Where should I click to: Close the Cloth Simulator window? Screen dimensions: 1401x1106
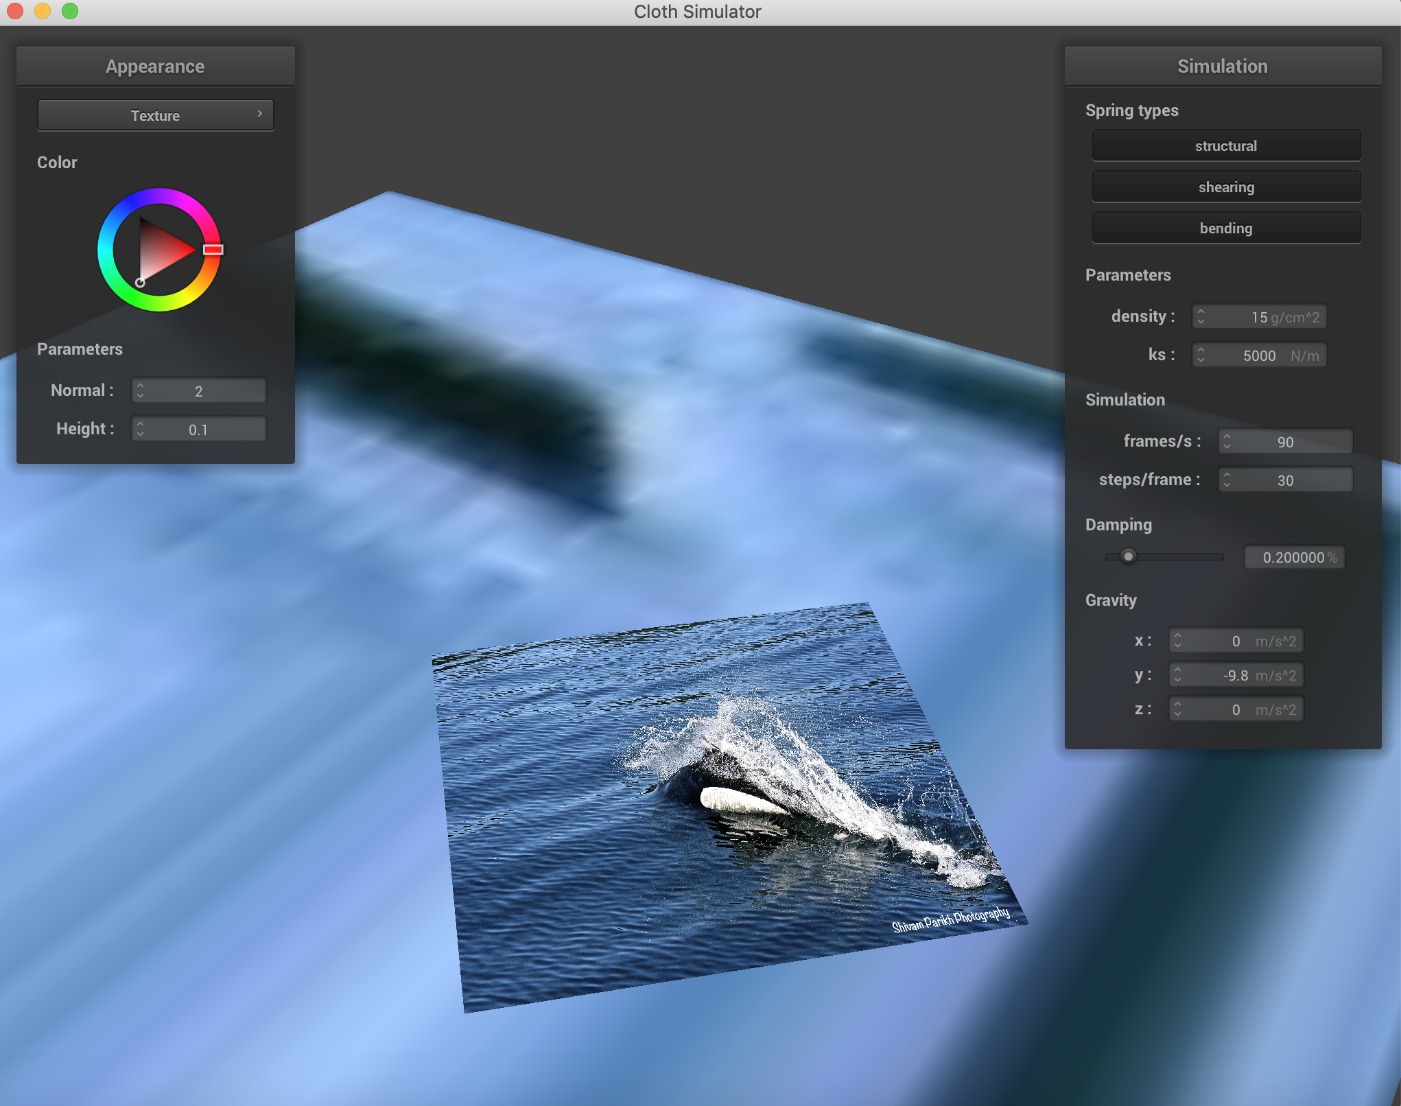14,11
